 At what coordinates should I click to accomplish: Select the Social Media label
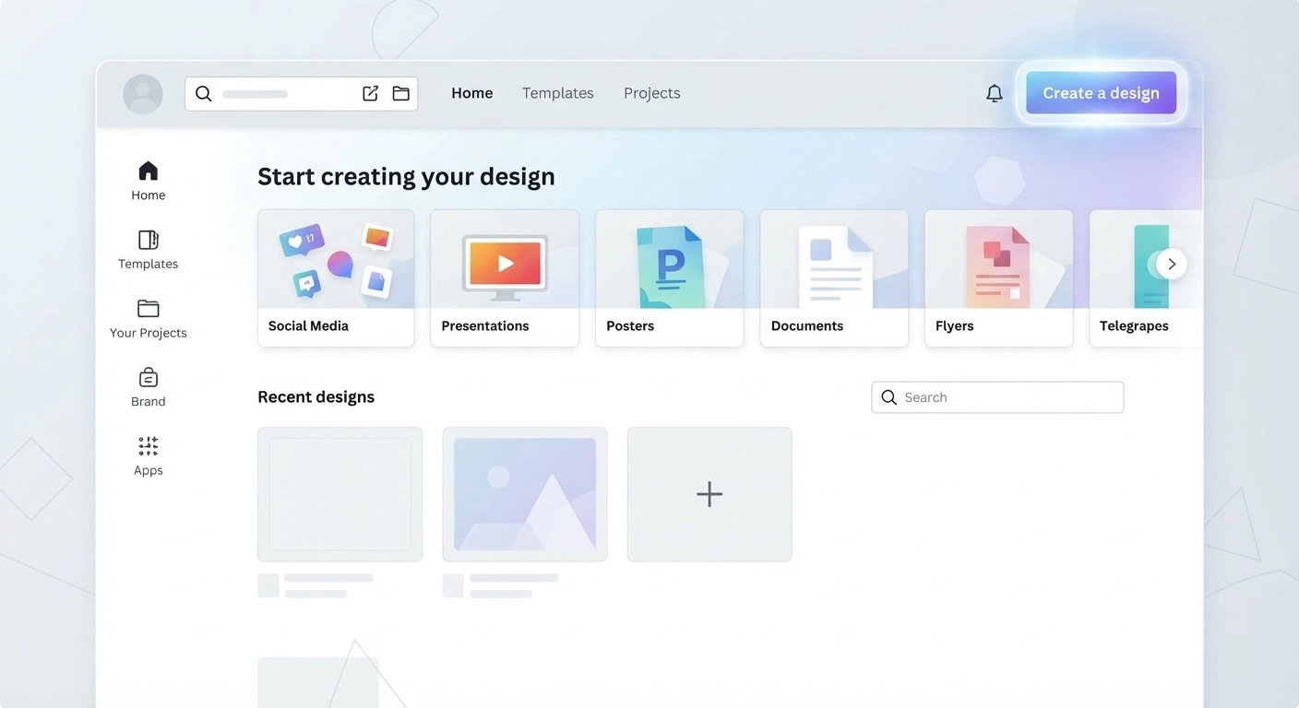[x=308, y=326]
